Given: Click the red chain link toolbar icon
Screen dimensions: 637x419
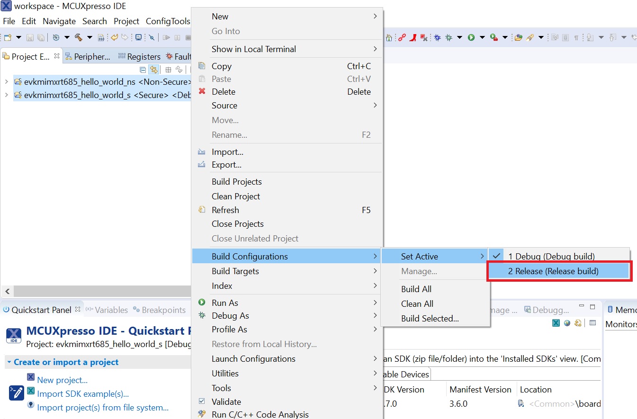Looking at the screenshot, I should click(x=402, y=37).
